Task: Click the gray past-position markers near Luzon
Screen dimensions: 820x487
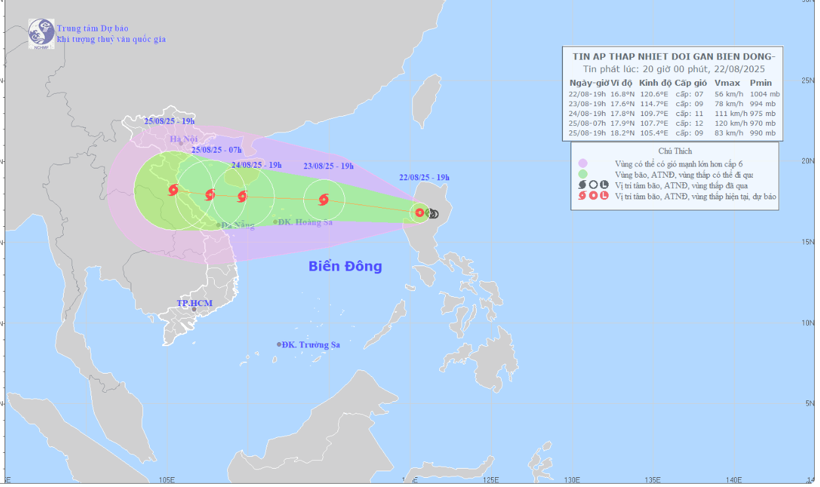Action: click(433, 214)
